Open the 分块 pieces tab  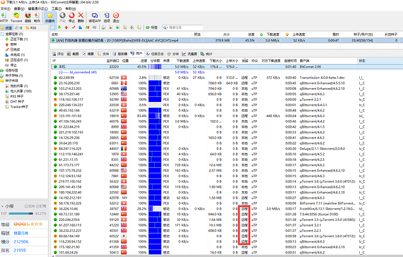click(173, 54)
